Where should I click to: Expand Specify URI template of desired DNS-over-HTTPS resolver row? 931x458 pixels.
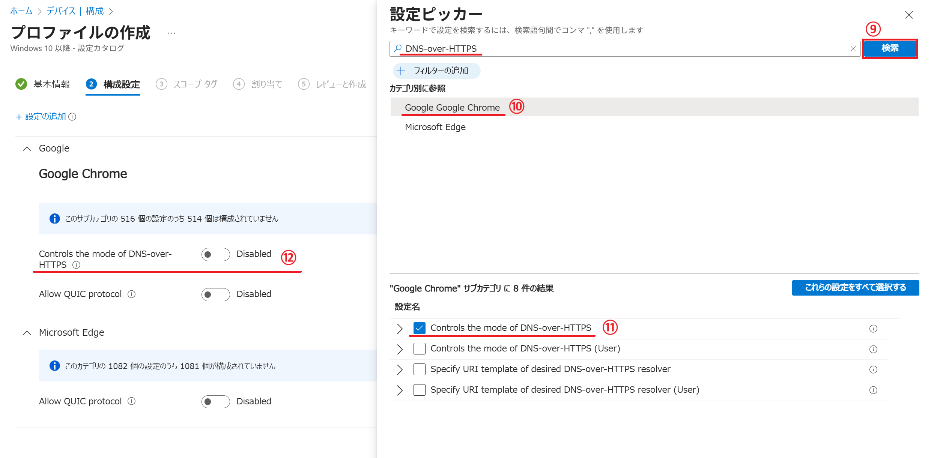pyautogui.click(x=400, y=369)
